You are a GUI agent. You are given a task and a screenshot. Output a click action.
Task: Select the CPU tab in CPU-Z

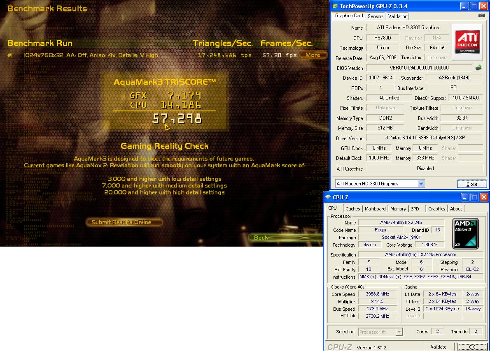coord(333,208)
